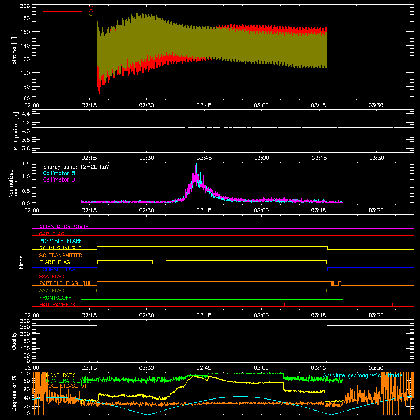This screenshot has height=420, width=420.
Task: Click the 200 tick on Pointing axis
Action: (x=25, y=6)
